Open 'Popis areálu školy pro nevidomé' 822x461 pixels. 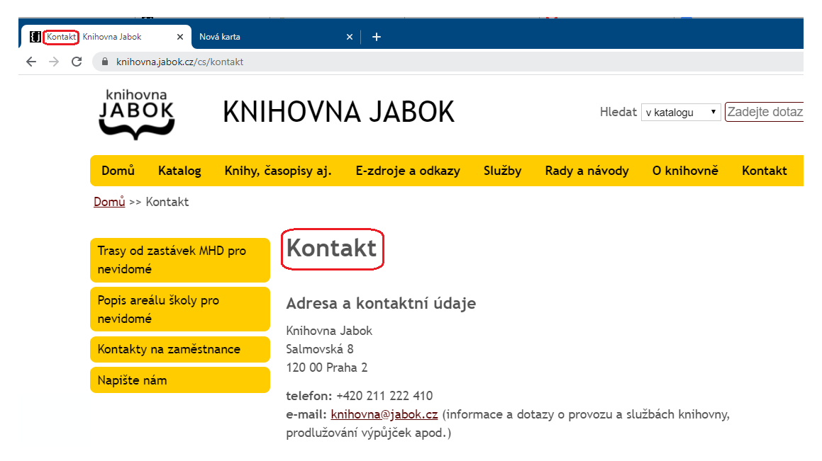click(180, 309)
